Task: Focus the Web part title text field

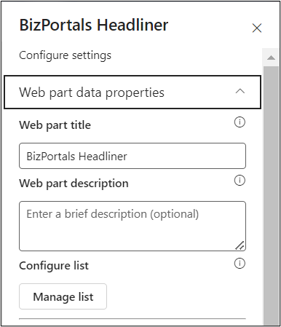Action: (x=132, y=156)
